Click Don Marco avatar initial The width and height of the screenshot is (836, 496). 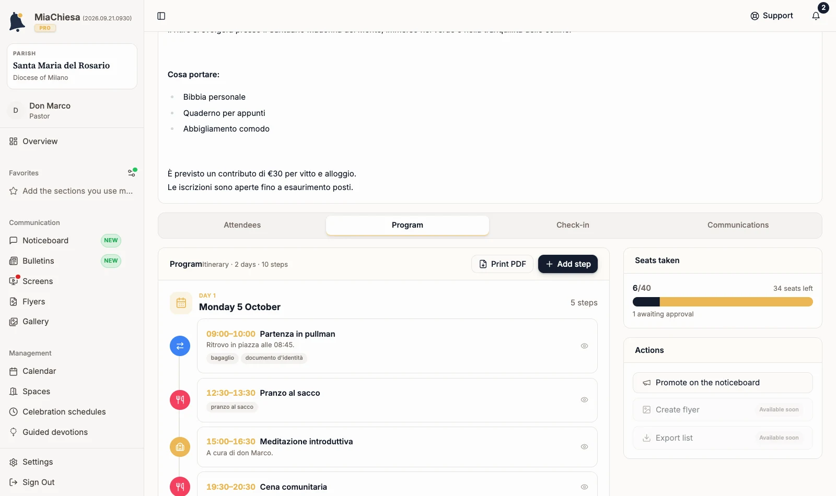point(16,111)
